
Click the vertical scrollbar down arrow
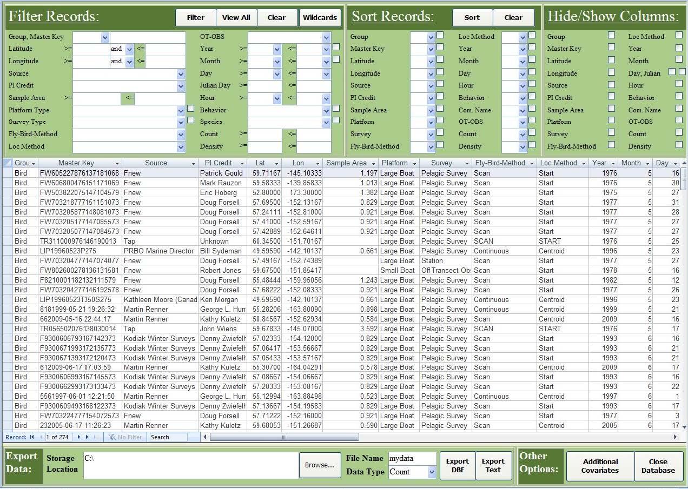pos(684,426)
